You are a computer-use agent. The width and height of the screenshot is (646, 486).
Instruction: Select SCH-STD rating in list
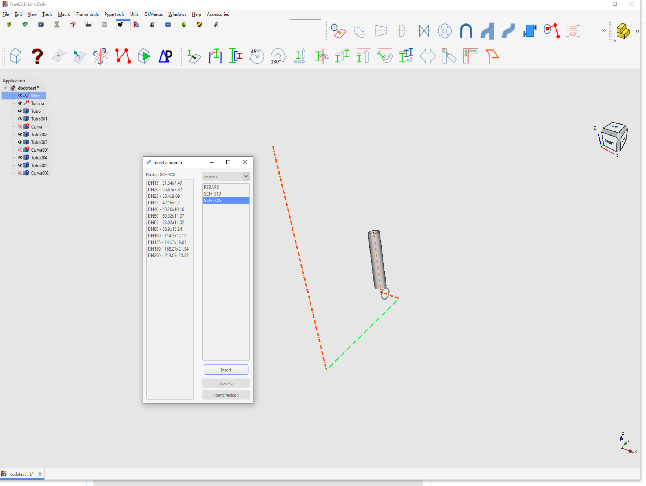pyautogui.click(x=226, y=194)
